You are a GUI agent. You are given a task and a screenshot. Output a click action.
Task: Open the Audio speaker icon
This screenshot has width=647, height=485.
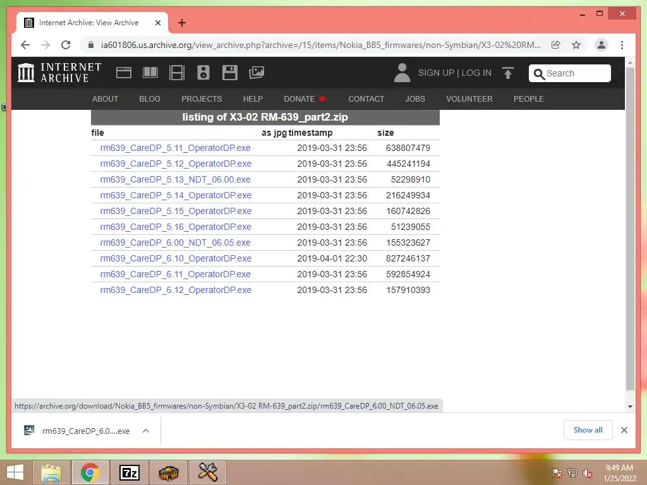click(x=203, y=73)
